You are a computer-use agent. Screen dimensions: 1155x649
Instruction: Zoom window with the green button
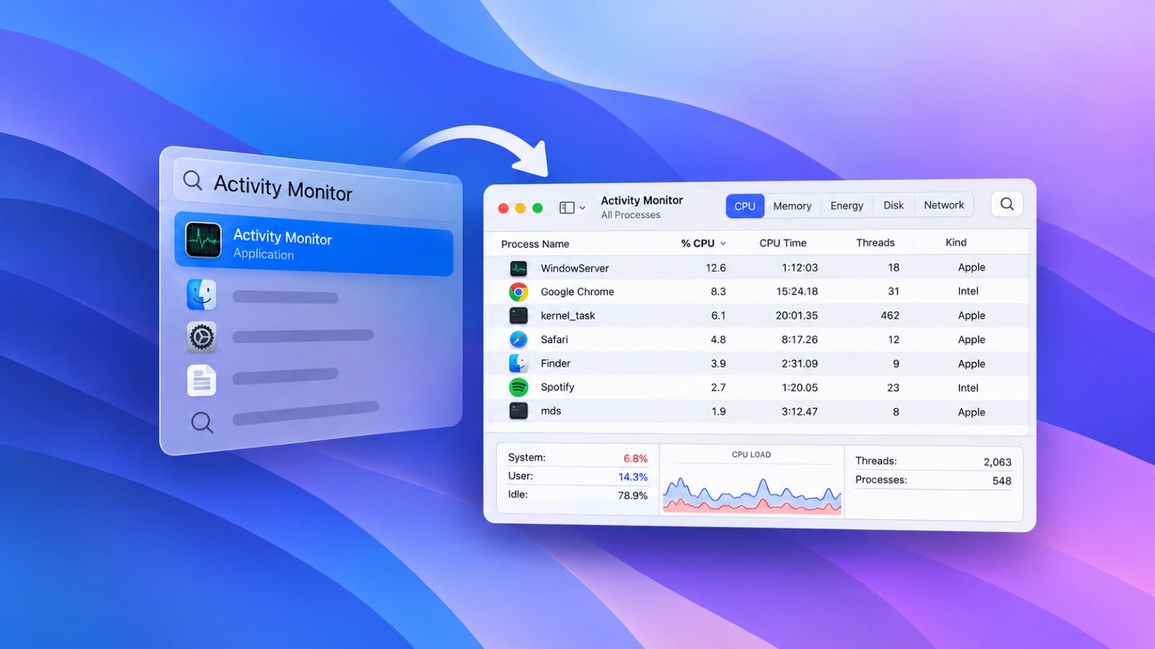click(x=538, y=208)
